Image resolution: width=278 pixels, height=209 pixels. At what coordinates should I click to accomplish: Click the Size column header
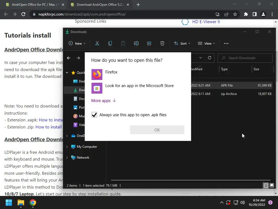[263, 69]
